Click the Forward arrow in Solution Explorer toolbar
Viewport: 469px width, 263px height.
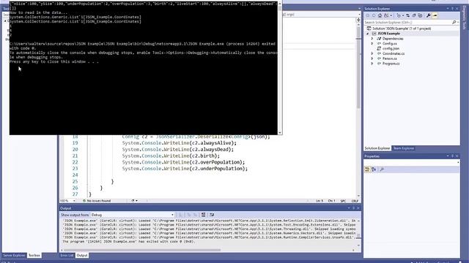[374, 15]
